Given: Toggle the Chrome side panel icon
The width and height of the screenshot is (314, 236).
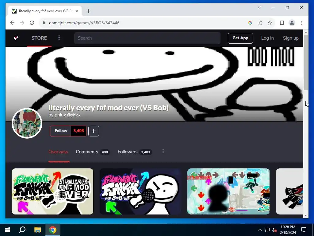Looking at the screenshot, I should 282,23.
